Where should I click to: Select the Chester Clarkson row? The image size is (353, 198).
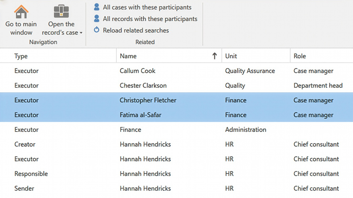click(143, 86)
